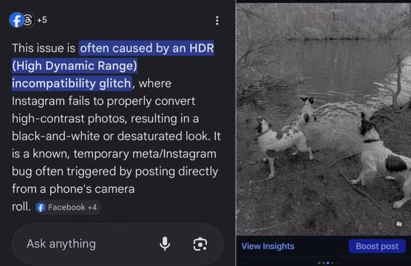Click highlighted text 'often caused by an HDR'

147,48
